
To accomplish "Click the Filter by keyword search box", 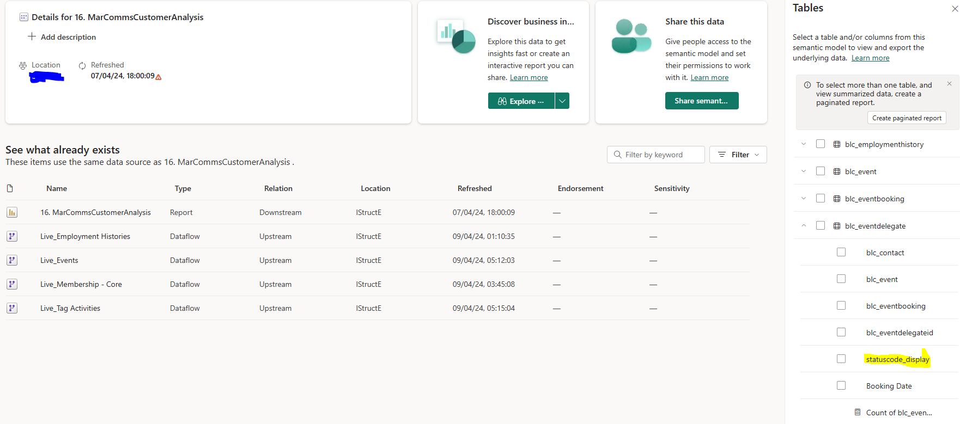I will point(656,155).
